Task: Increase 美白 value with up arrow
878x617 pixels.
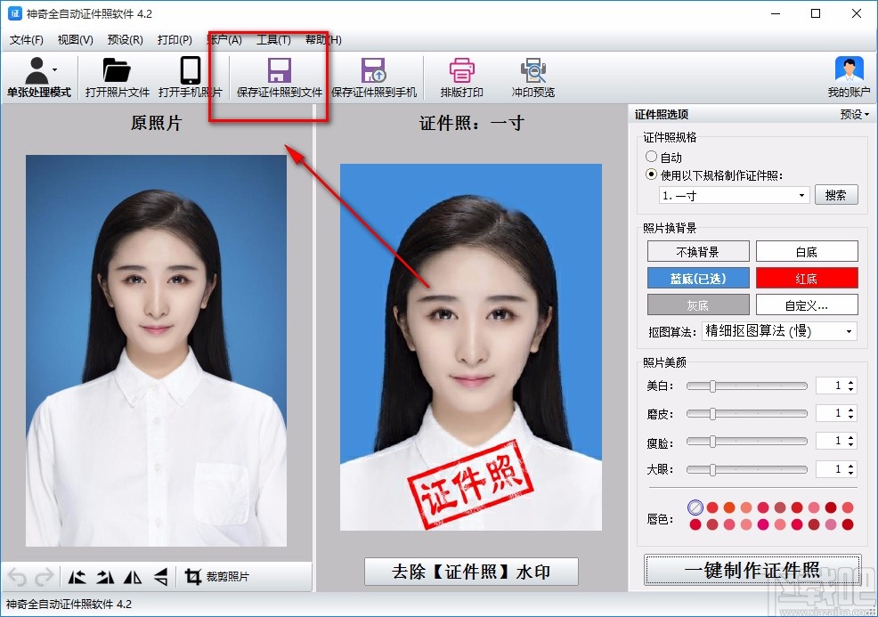Action: pos(851,383)
